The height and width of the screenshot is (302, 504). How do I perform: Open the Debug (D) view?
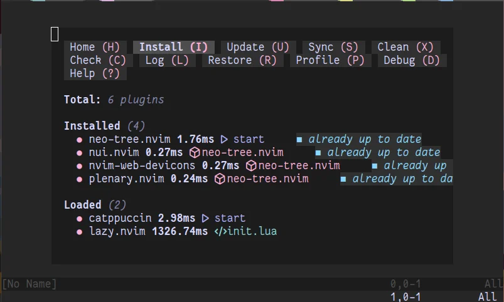pos(412,60)
